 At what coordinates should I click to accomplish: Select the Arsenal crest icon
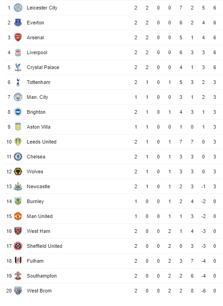(x=18, y=37)
